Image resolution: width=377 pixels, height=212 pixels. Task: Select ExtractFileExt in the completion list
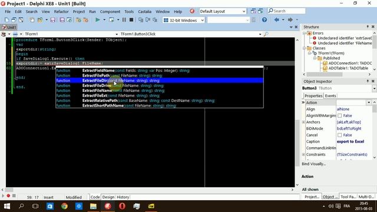pyautogui.click(x=160, y=95)
